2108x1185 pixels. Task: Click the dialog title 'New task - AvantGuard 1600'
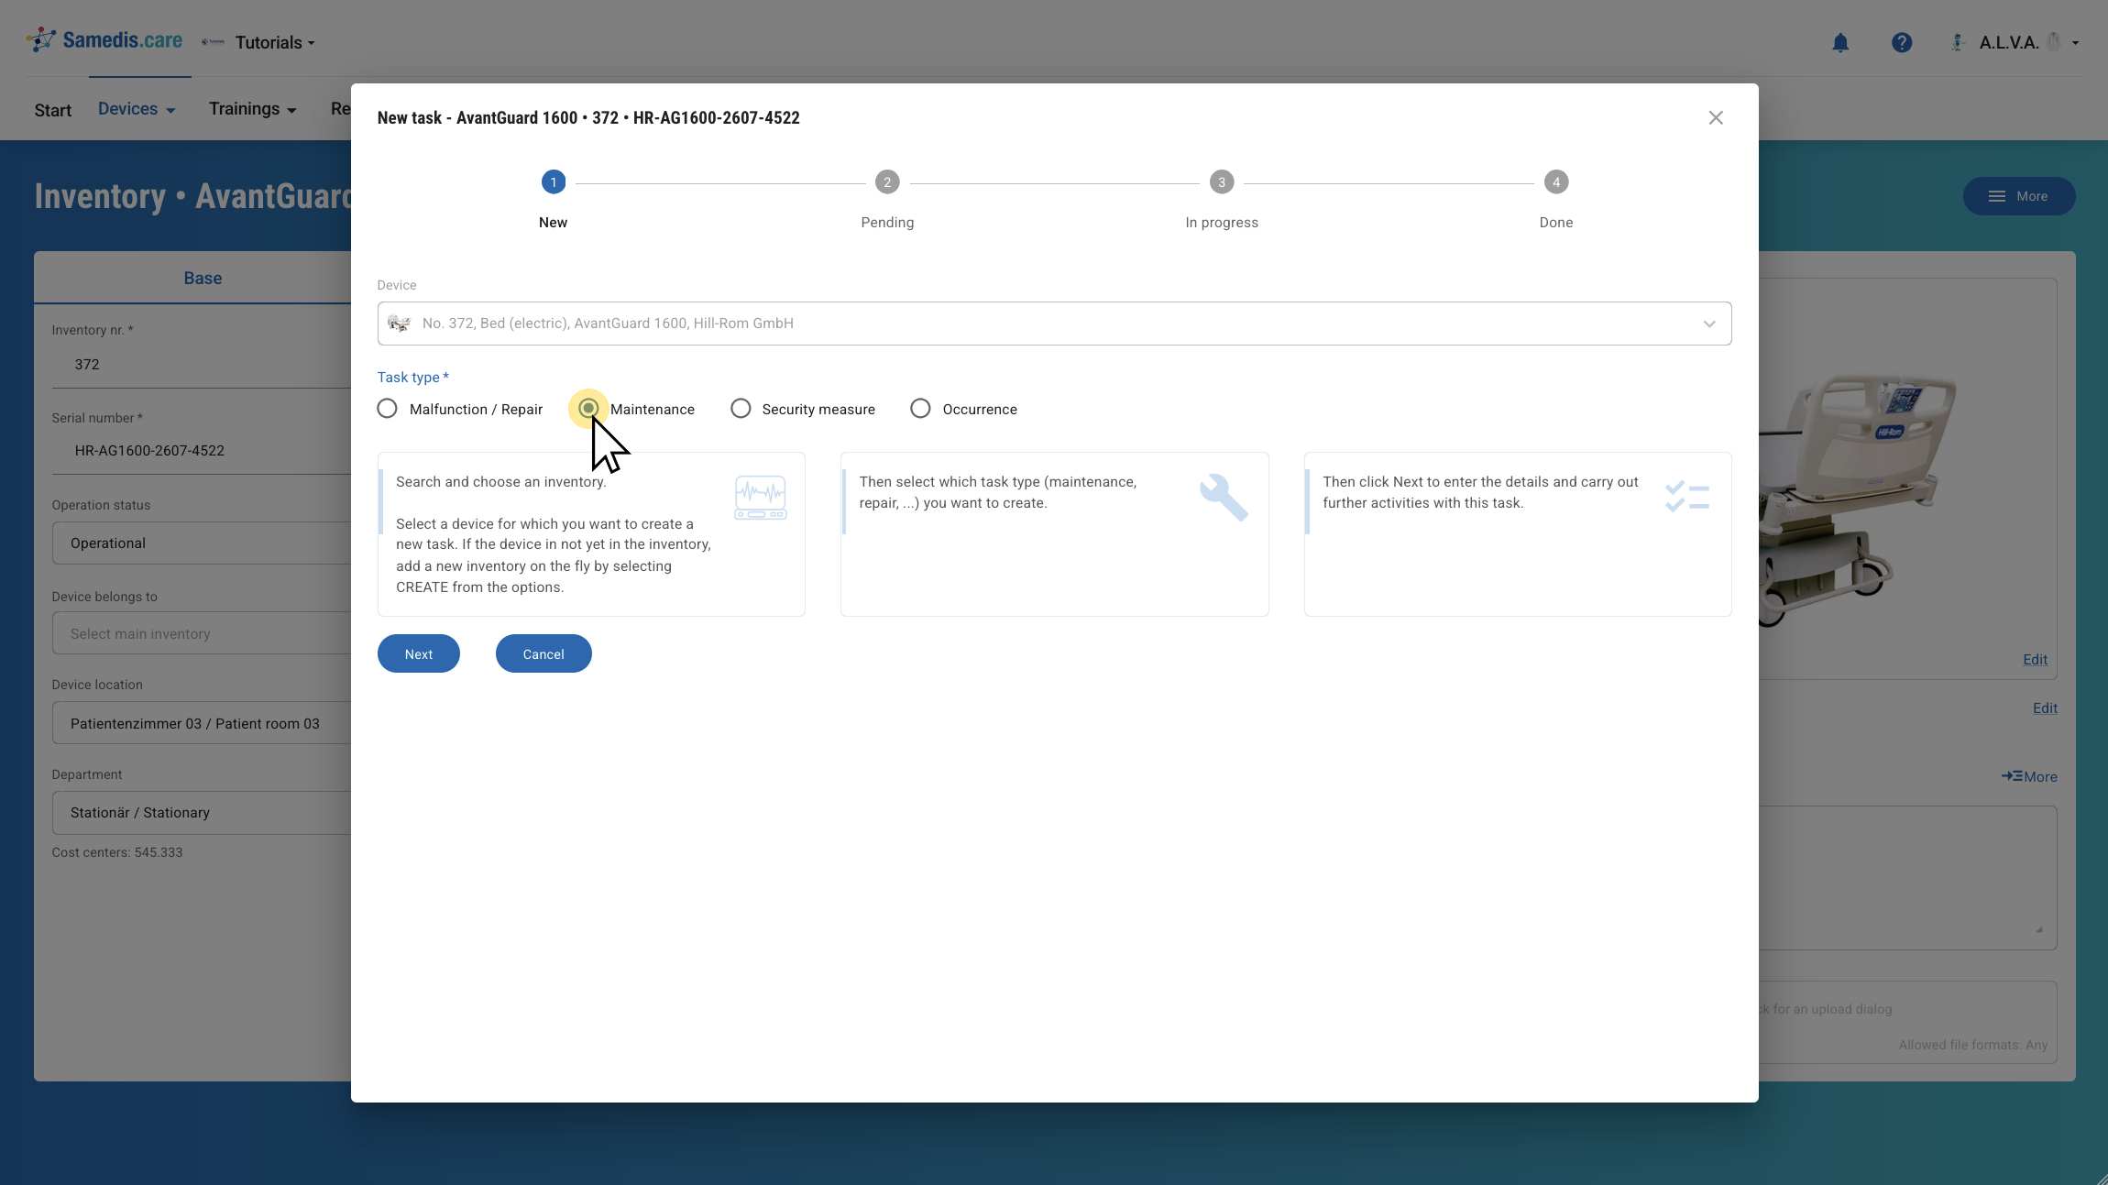click(588, 118)
